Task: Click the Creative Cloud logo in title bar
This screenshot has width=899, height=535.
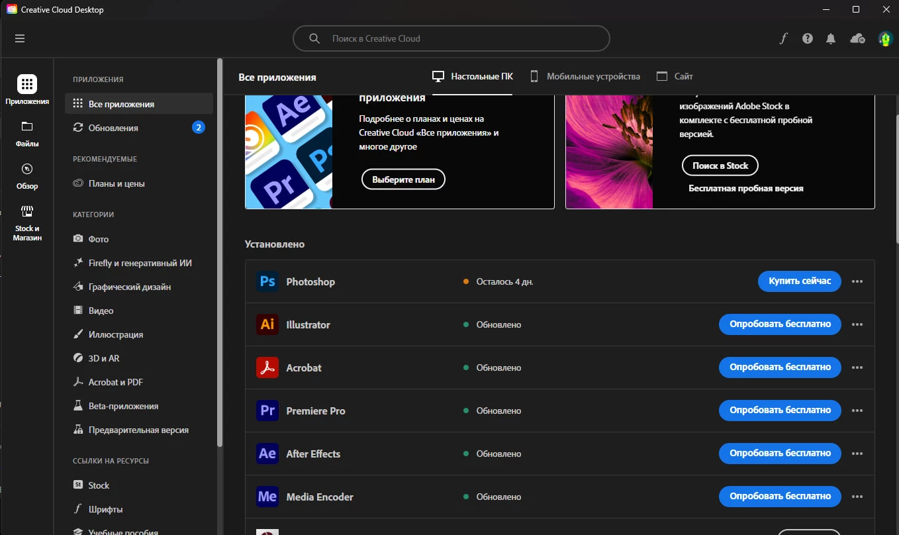Action: click(x=11, y=9)
